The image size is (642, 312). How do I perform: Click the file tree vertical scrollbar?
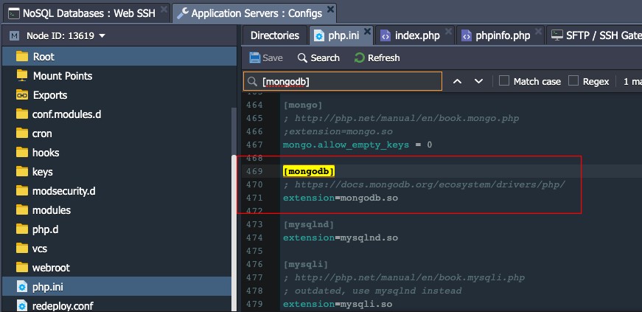(234, 232)
